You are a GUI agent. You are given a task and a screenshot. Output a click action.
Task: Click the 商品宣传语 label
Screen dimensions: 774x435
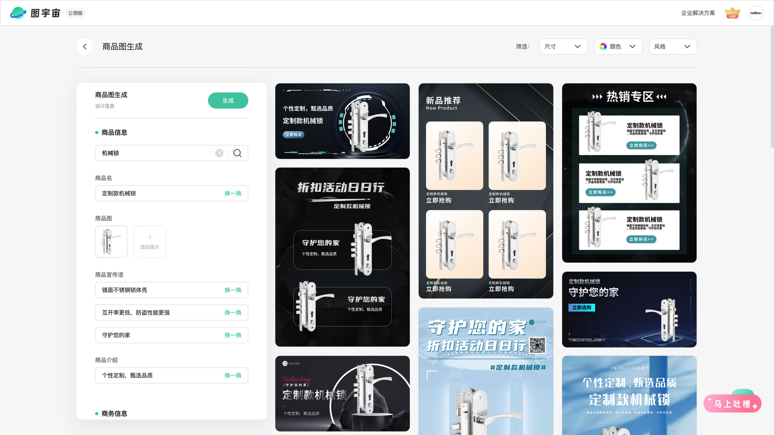click(109, 275)
